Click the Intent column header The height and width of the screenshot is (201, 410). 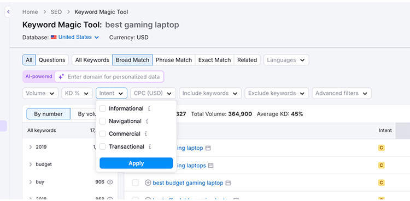click(385, 130)
